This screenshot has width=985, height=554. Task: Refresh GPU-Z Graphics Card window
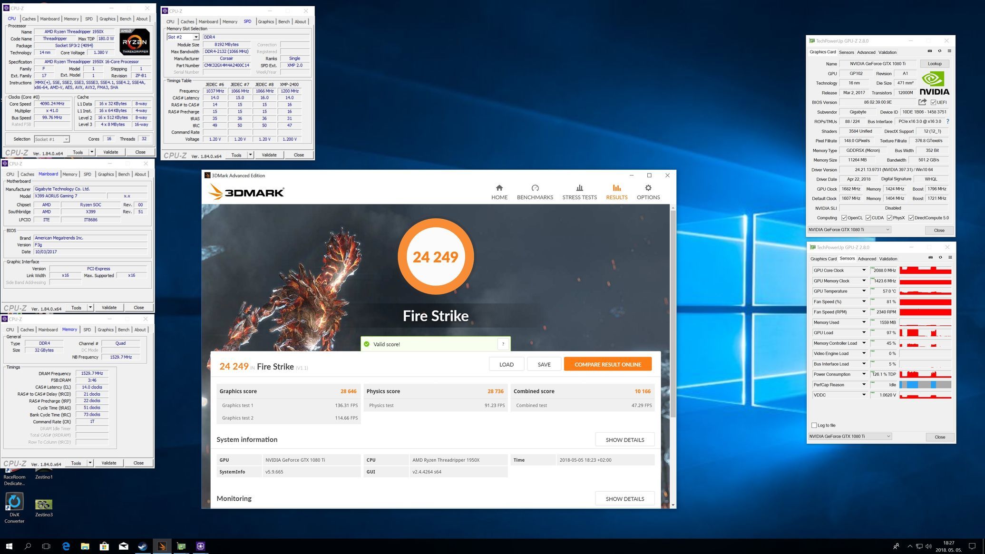tap(939, 51)
